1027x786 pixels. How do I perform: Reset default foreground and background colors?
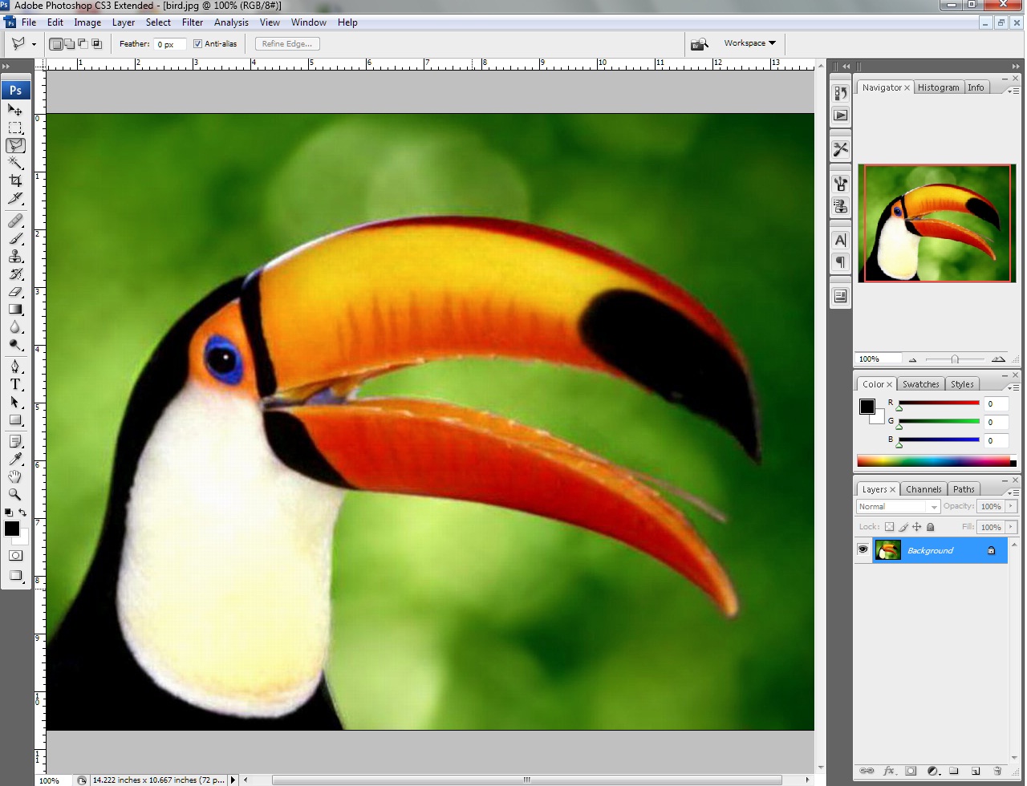pyautogui.click(x=9, y=513)
